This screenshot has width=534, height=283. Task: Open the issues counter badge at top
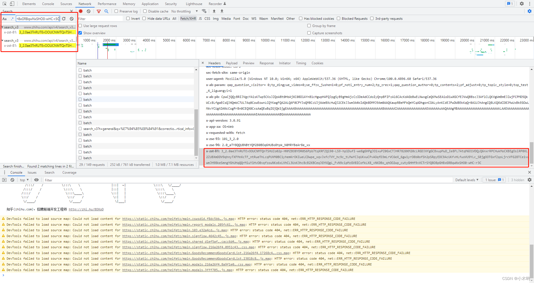tap(510, 4)
